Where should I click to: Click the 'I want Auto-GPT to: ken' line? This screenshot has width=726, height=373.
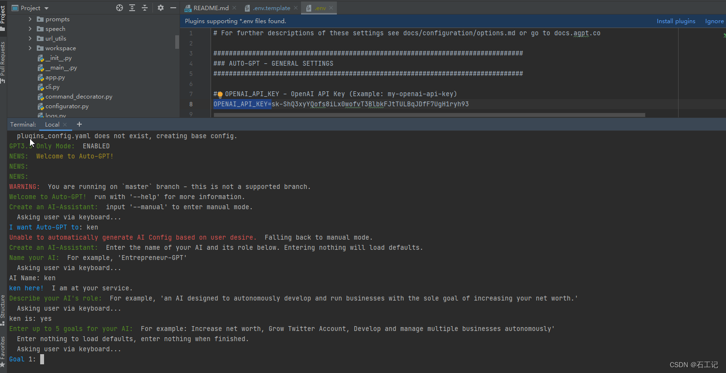54,227
